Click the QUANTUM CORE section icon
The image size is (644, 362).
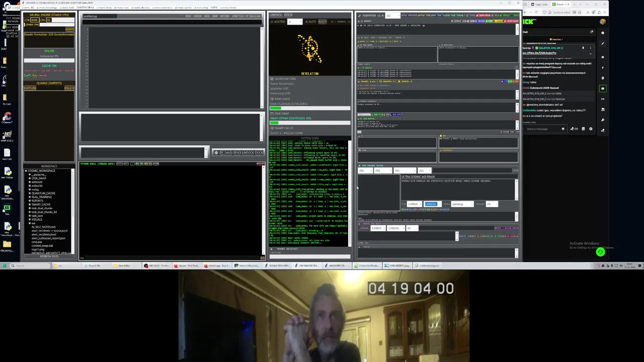pyautogui.click(x=272, y=79)
